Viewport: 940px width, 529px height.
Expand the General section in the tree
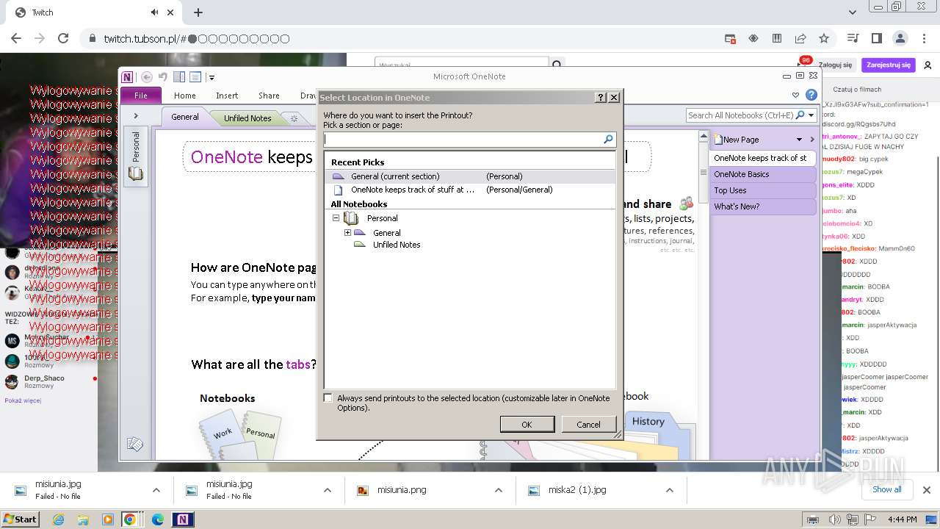348,232
